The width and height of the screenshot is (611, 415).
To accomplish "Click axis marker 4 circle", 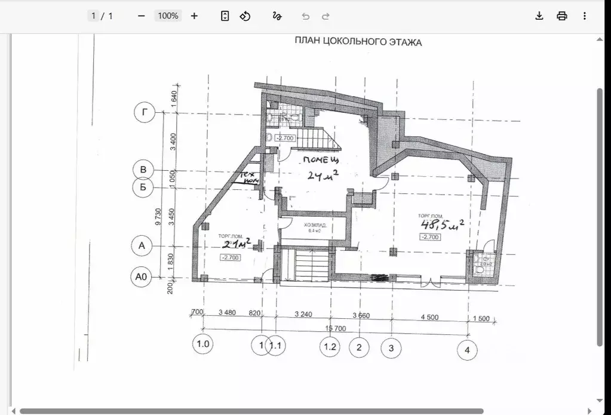I will tap(467, 350).
